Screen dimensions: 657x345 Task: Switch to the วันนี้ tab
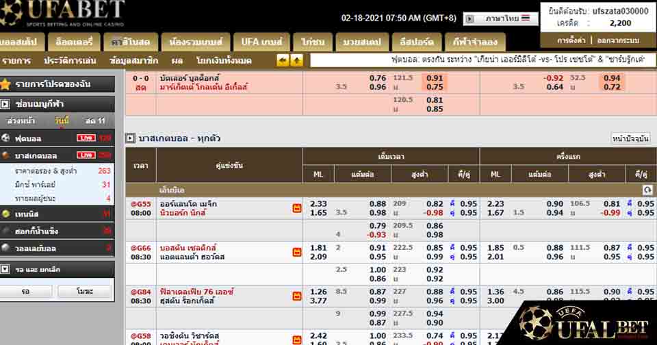(62, 120)
